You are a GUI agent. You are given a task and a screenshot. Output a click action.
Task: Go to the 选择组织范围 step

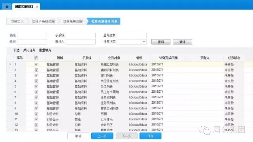point(73,21)
